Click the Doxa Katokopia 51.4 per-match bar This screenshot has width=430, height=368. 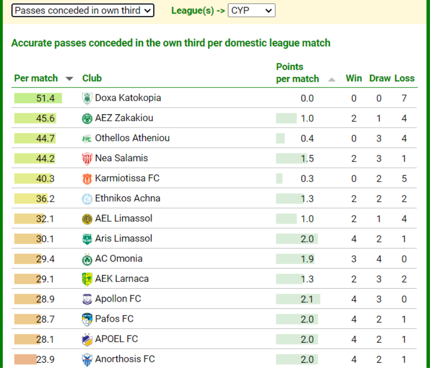38,98
